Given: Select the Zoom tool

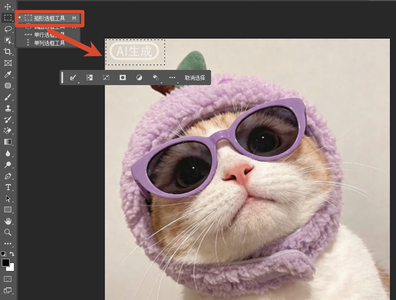Looking at the screenshot, I should coord(8,232).
